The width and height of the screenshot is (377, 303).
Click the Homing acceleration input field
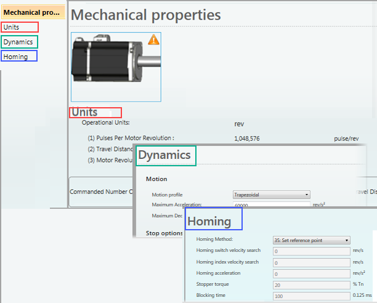[312, 274]
